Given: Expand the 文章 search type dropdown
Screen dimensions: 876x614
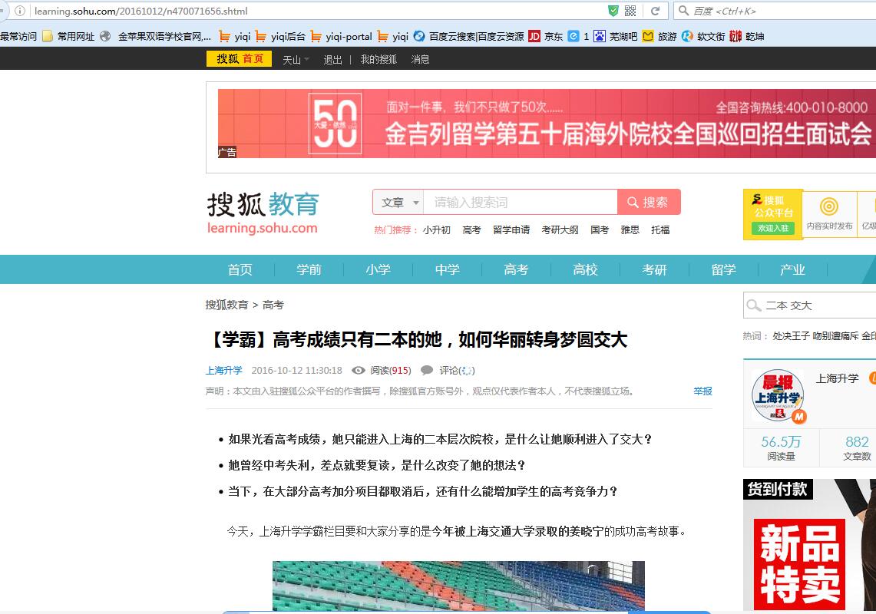Looking at the screenshot, I should [400, 203].
